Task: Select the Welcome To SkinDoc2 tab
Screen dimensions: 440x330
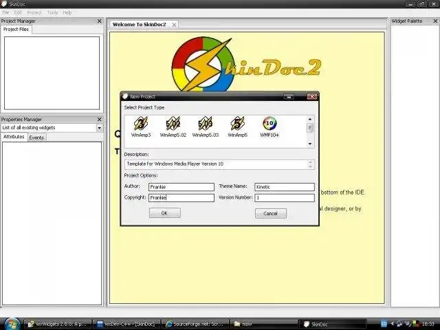Action: pyautogui.click(x=139, y=25)
